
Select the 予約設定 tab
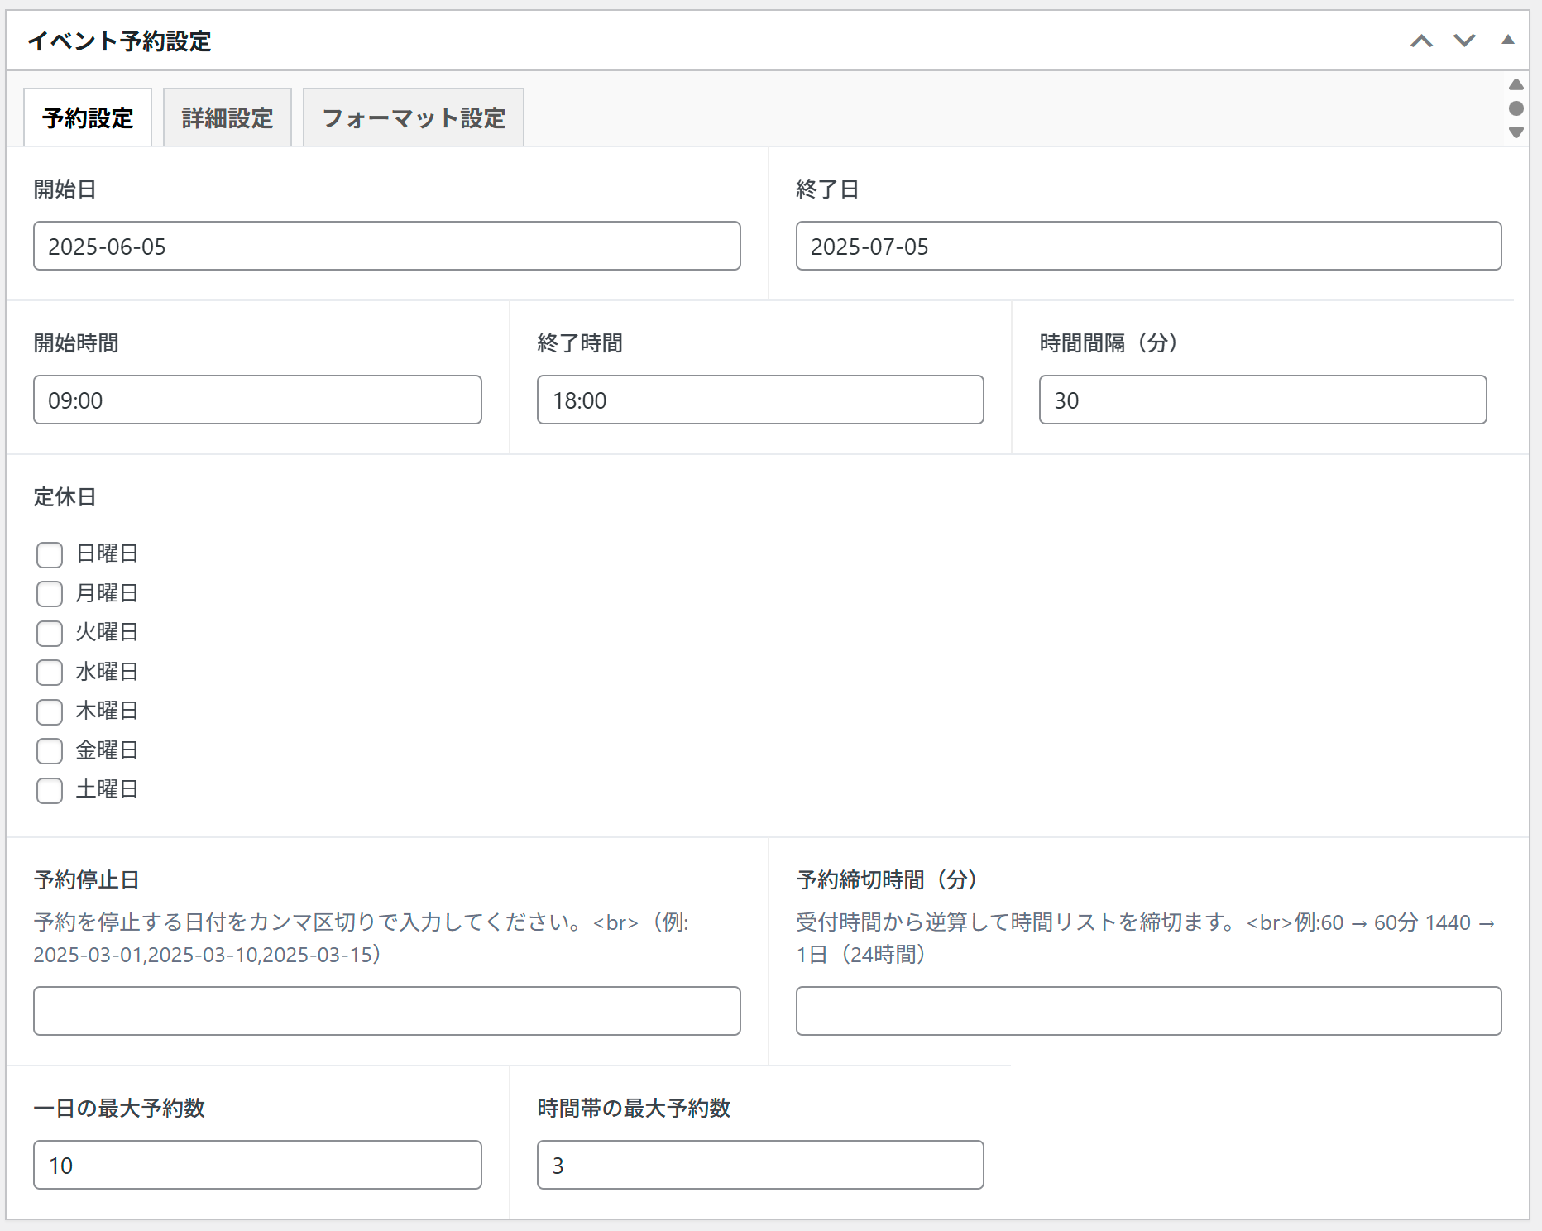tap(88, 118)
